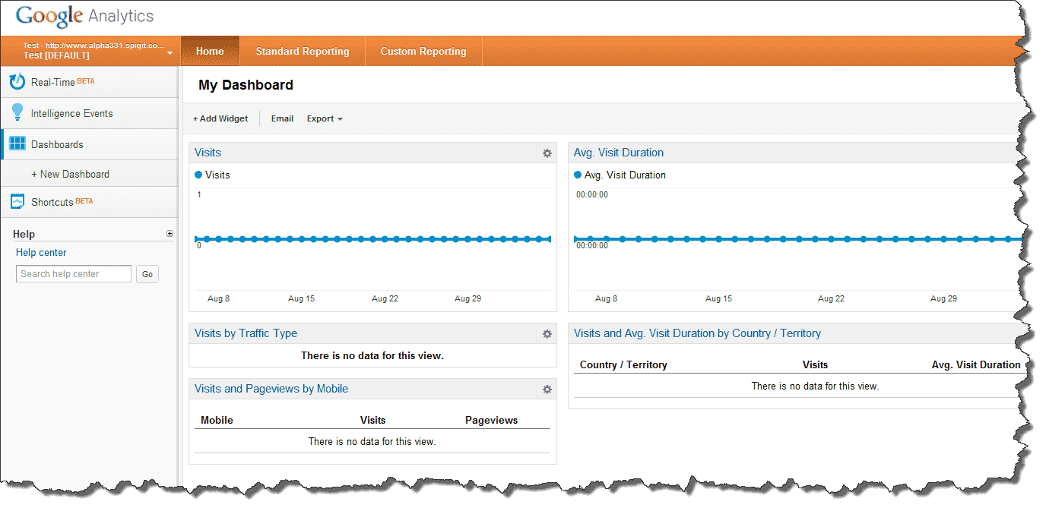This screenshot has height=511, width=1049.
Task: Focus the Search help center field
Action: coord(74,274)
